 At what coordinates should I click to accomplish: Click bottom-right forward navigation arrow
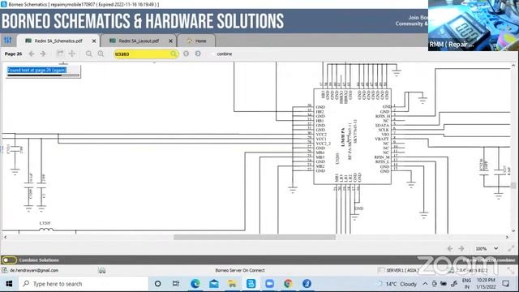[461, 249]
